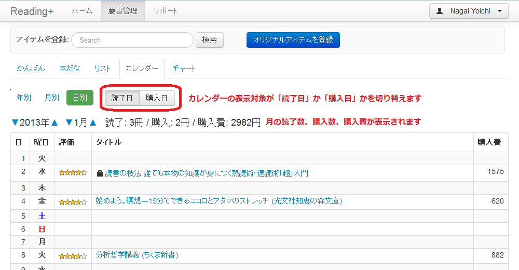Select the 日別 view button

coord(80,98)
